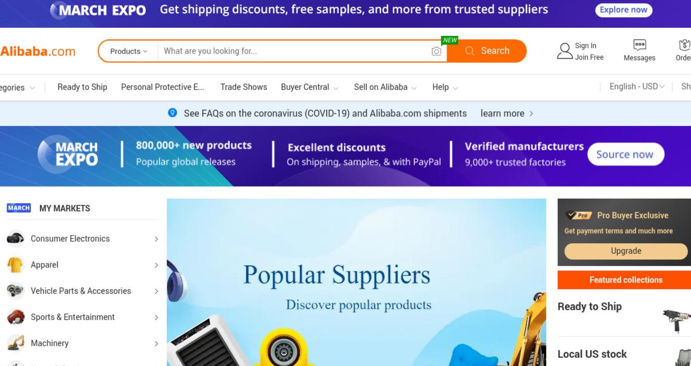The width and height of the screenshot is (691, 366).
Task: Click the Vehicle Parts & Accessories icon
Action: coord(15,291)
